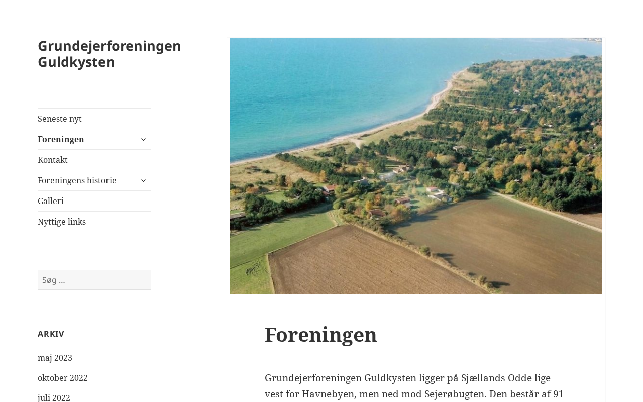643x402 pixels.
Task: Go to the Kontakt page
Action: click(x=53, y=160)
